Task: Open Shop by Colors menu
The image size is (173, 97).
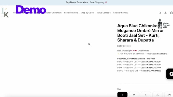Action: (87, 13)
